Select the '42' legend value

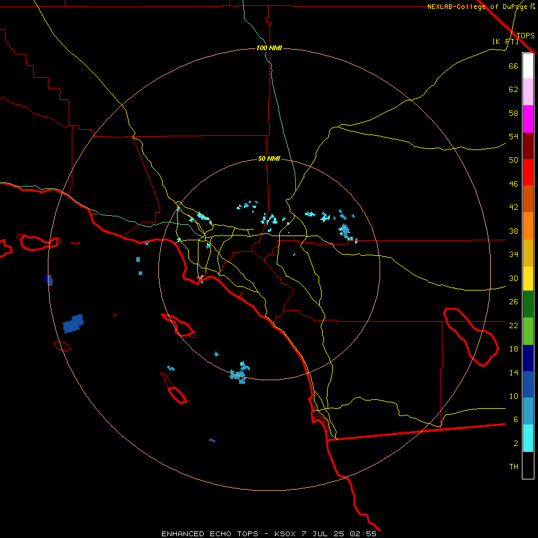513,207
